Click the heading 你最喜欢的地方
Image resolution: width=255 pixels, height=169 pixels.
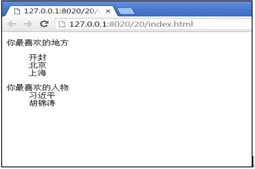(x=38, y=43)
